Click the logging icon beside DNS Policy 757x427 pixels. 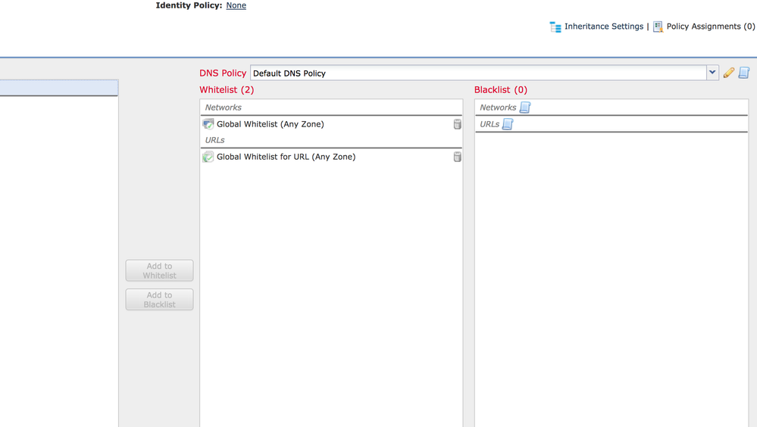pyautogui.click(x=744, y=73)
